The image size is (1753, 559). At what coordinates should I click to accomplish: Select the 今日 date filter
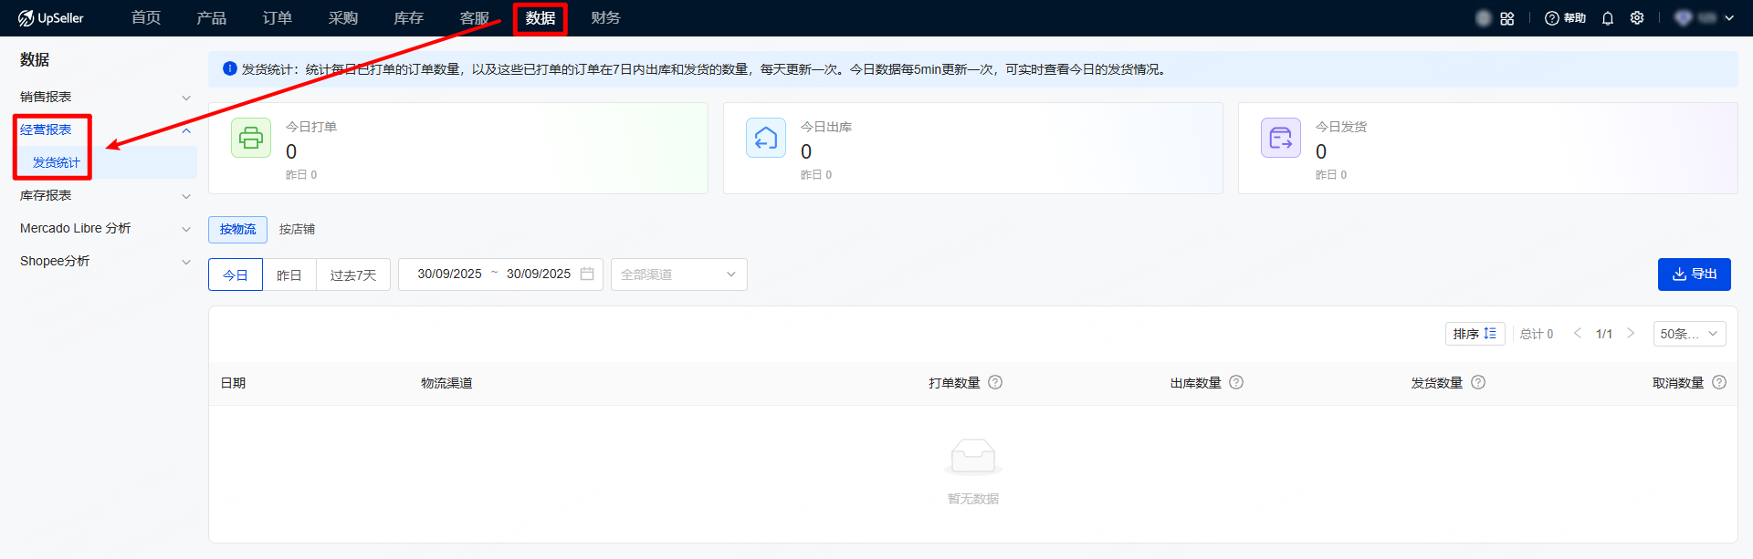click(236, 274)
